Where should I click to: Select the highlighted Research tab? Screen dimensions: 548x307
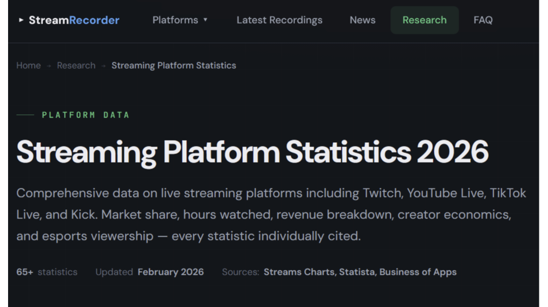pos(424,20)
